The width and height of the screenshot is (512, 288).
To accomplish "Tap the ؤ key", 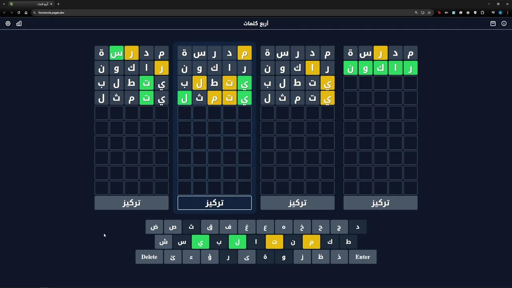I will tap(210, 257).
